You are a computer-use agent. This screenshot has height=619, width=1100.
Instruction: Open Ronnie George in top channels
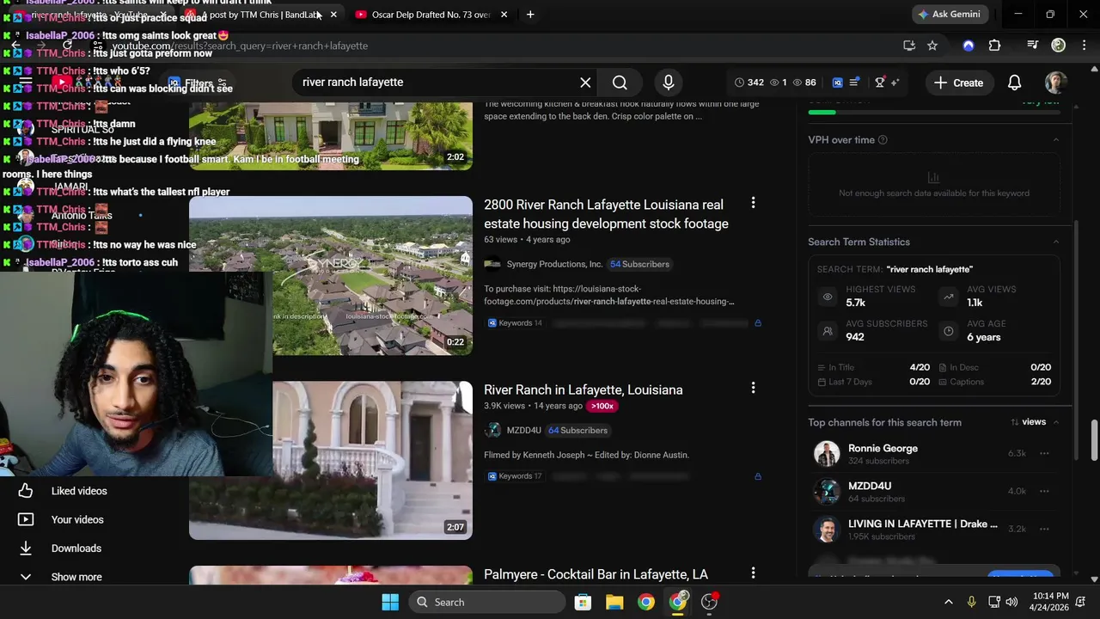[x=883, y=448]
